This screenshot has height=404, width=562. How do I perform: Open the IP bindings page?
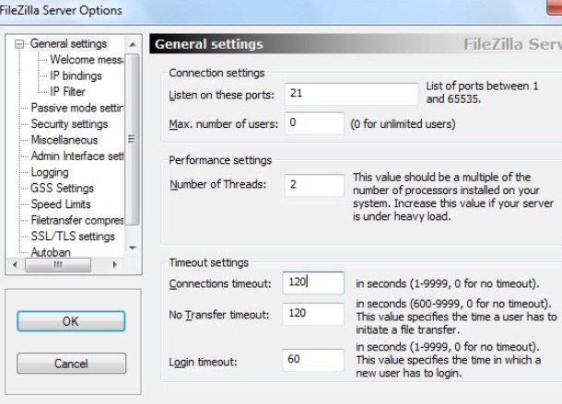point(76,75)
